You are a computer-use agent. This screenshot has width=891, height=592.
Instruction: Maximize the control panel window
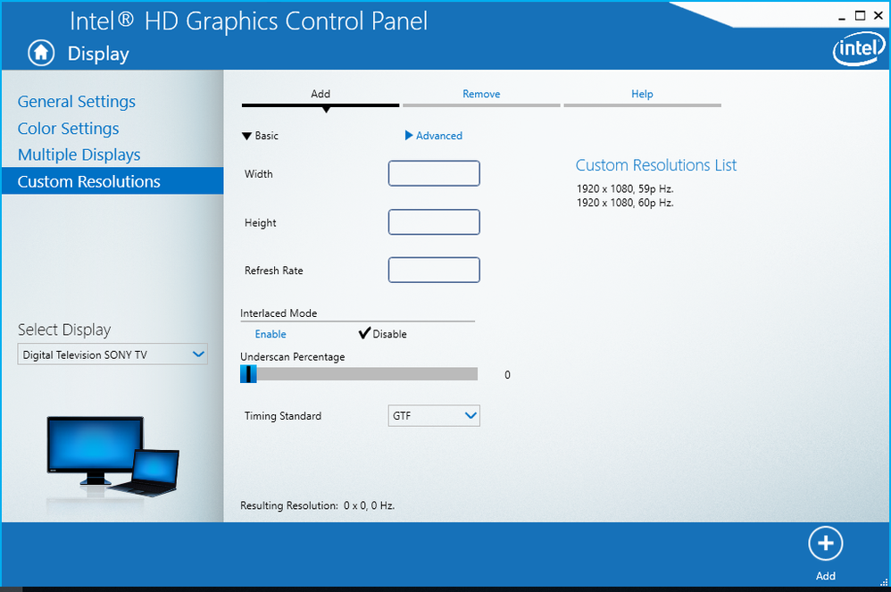(x=861, y=16)
